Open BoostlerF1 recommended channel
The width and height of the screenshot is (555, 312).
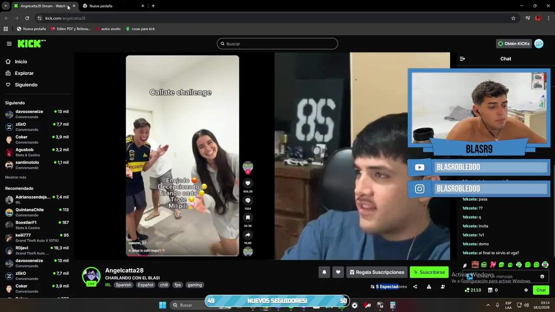tap(37, 225)
